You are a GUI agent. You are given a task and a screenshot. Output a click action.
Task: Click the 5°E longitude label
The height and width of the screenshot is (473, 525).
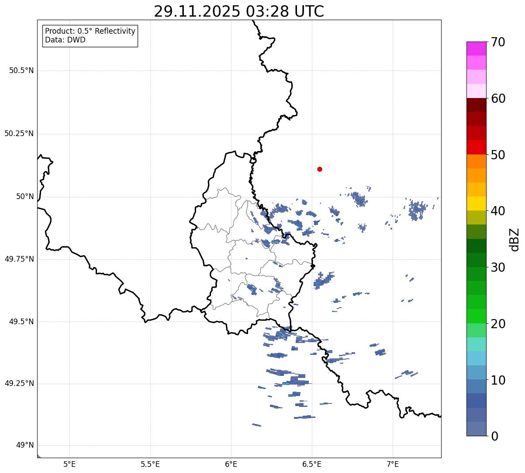(69, 464)
